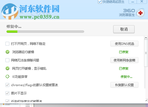Click the 浏览器运行缓慢 item label
This screenshot has height=107, width=148.
click(x=23, y=52)
